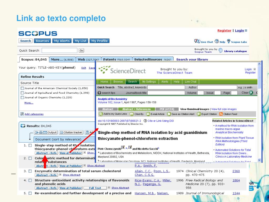Image resolution: width=269 pixels, height=202 pixels.
Task: Click the Volume input field
Action: 200,93
